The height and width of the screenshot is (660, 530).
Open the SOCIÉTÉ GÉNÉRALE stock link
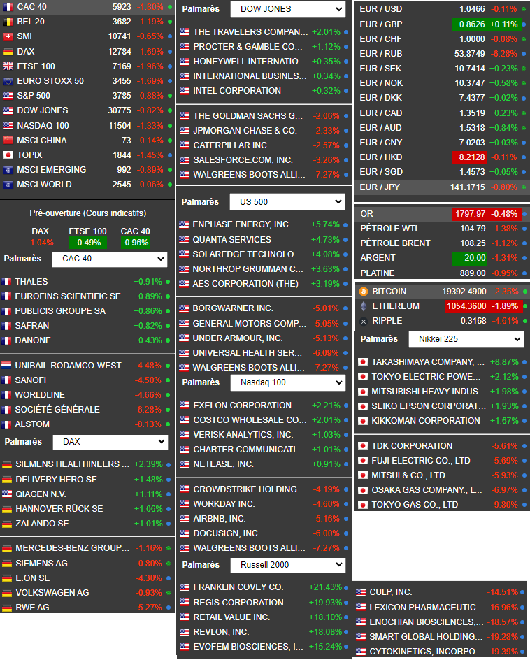(57, 410)
